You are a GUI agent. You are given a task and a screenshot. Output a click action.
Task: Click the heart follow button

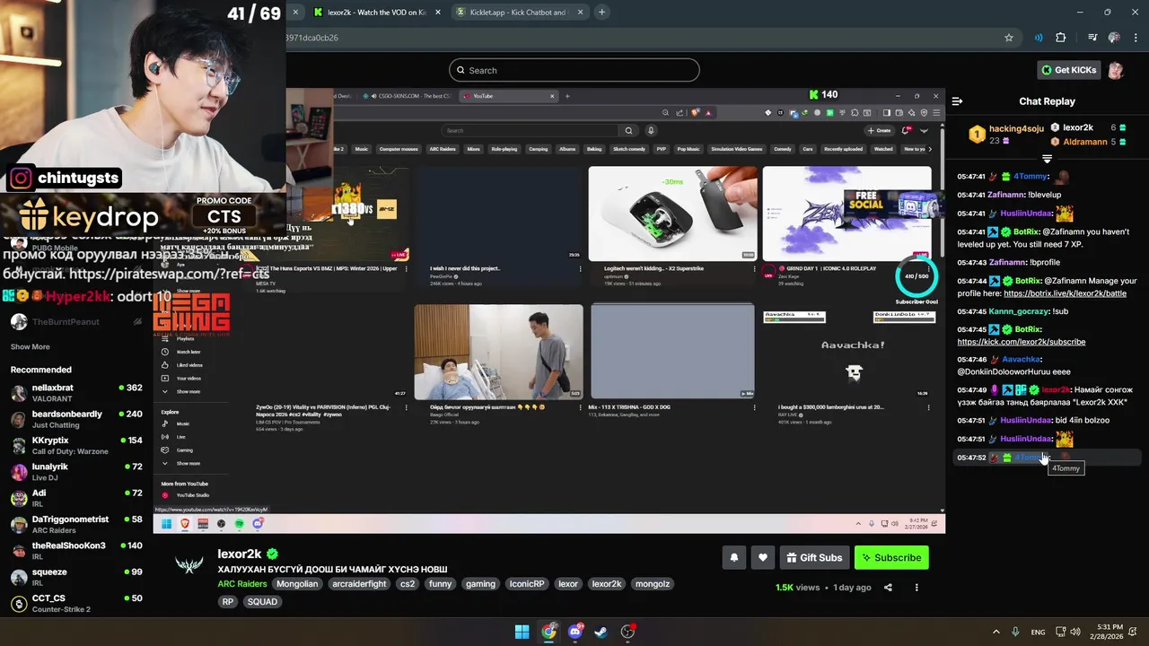coord(762,557)
